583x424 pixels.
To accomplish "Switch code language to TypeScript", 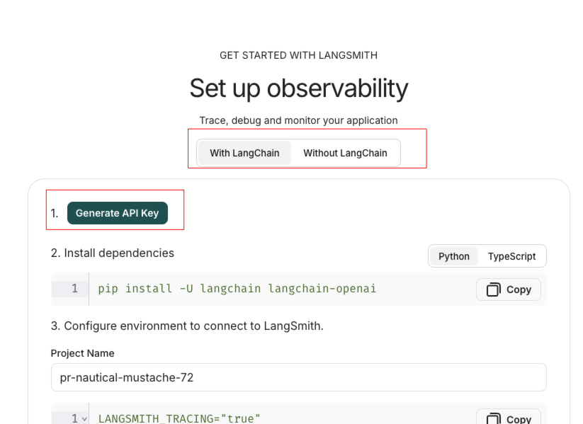I will [511, 256].
